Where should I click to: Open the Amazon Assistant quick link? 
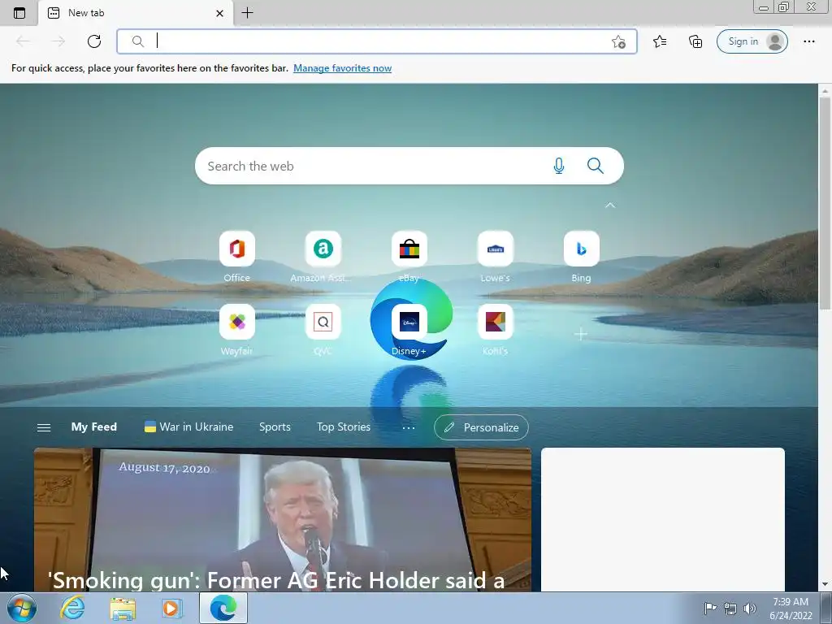coord(323,249)
